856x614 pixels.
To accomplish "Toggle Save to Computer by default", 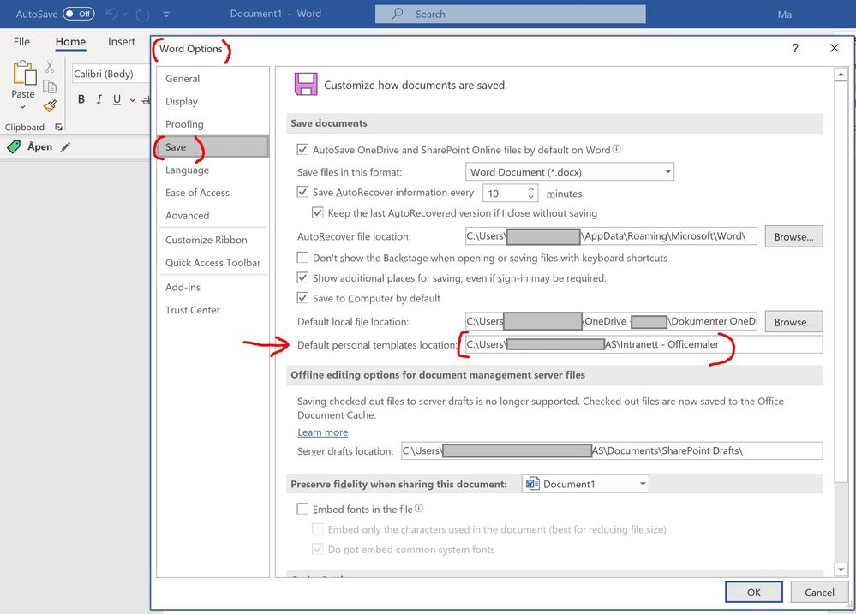I will click(302, 298).
